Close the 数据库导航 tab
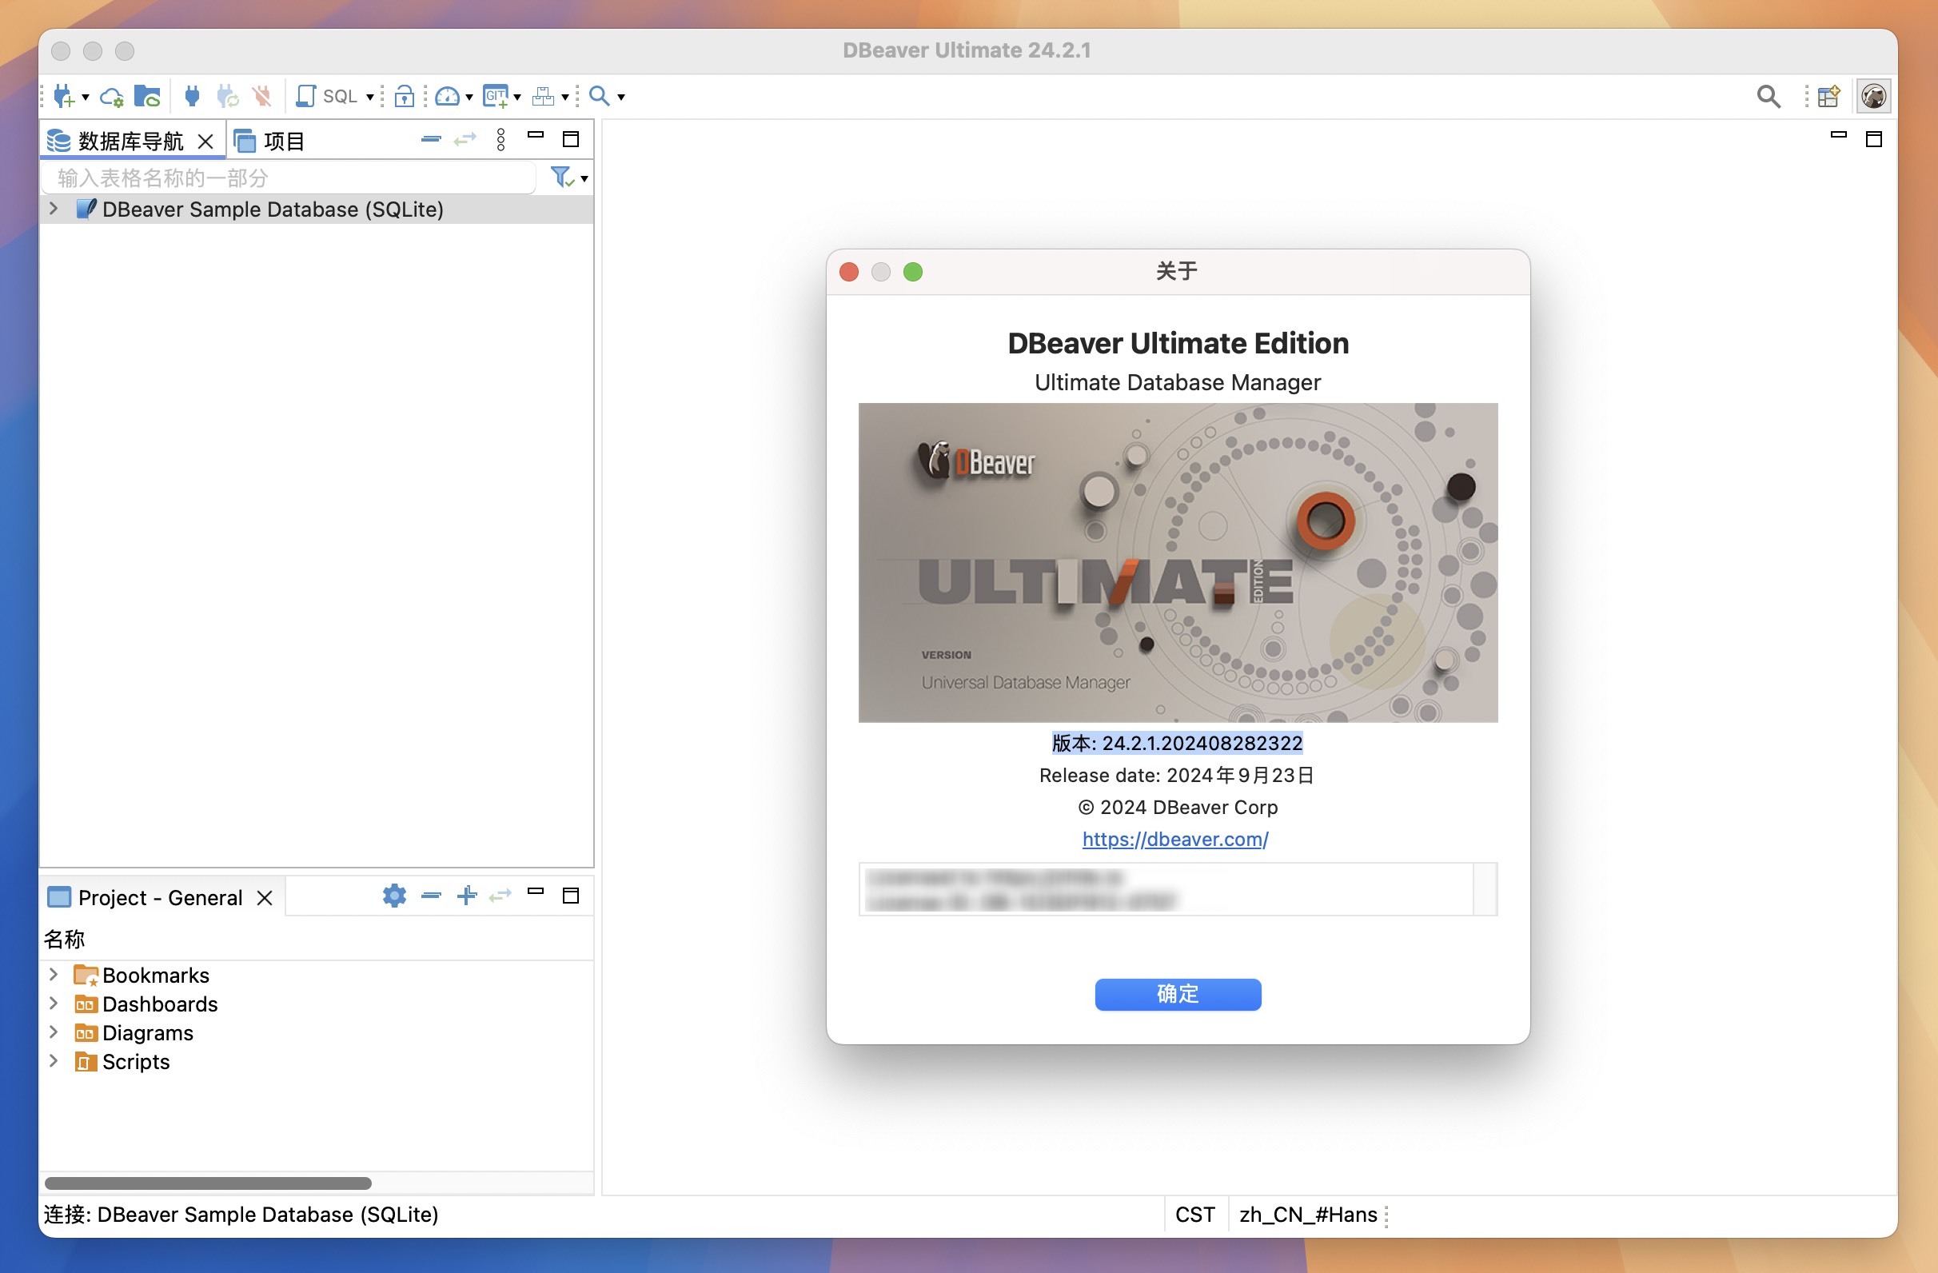This screenshot has width=1938, height=1273. pos(206,142)
